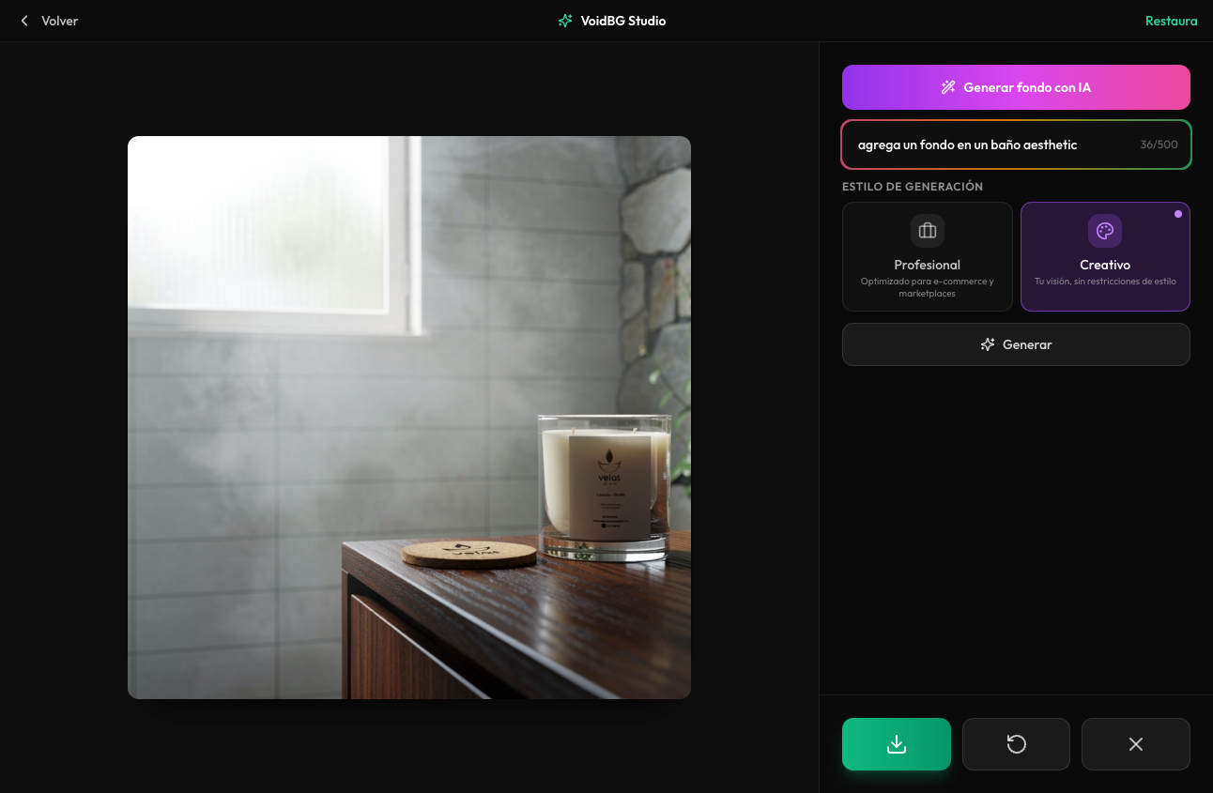Screen dimensions: 1213x793
Task: Select the Profesional generation style
Action: 927,256
